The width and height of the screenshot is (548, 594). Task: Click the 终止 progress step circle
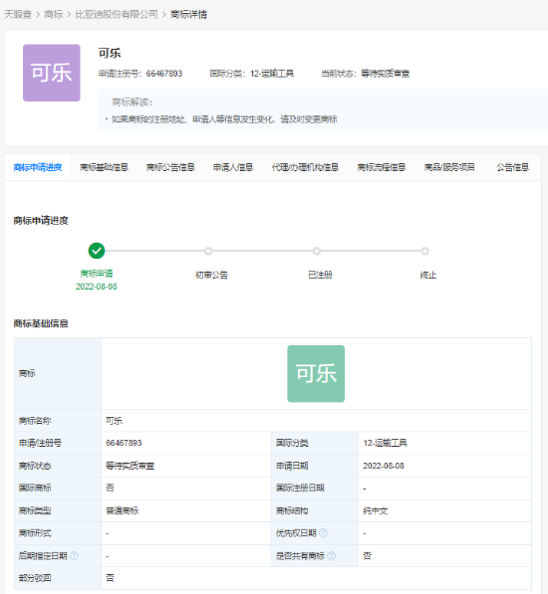coord(425,251)
